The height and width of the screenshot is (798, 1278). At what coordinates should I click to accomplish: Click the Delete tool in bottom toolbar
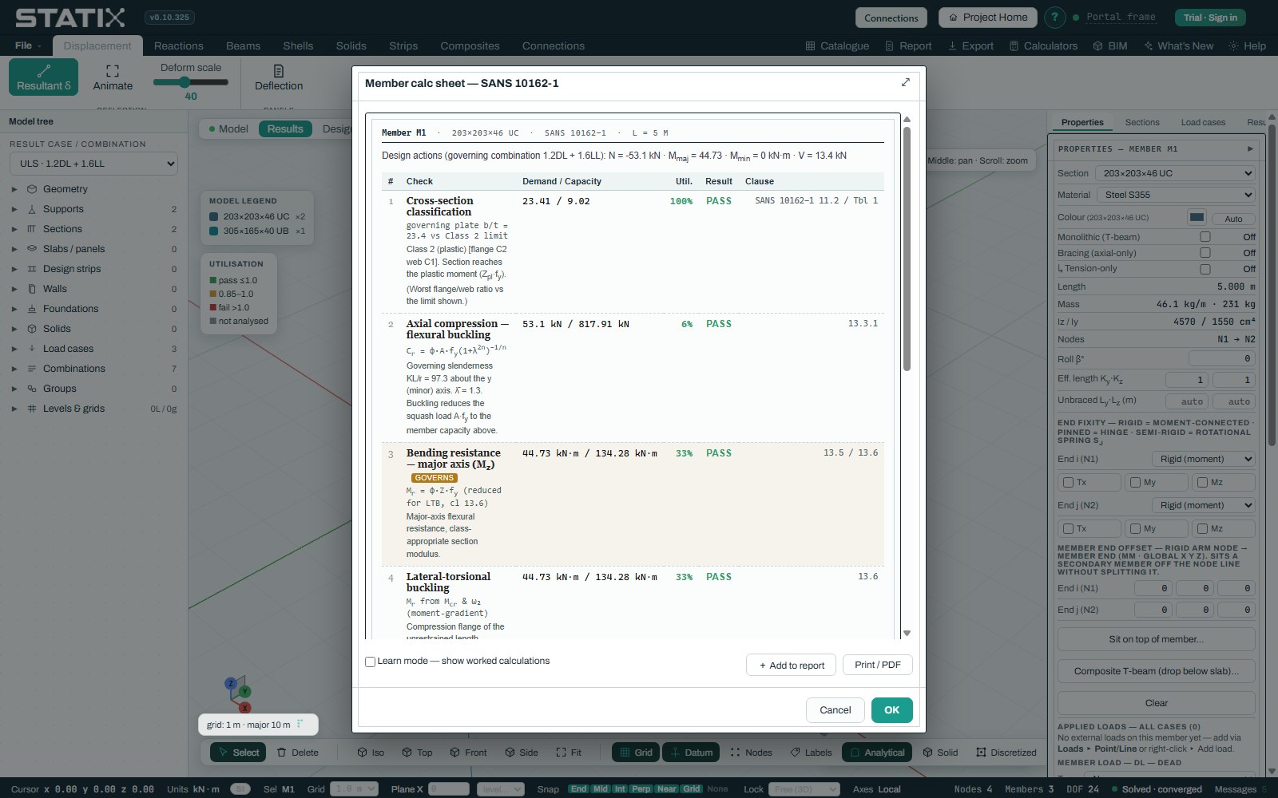click(x=298, y=753)
